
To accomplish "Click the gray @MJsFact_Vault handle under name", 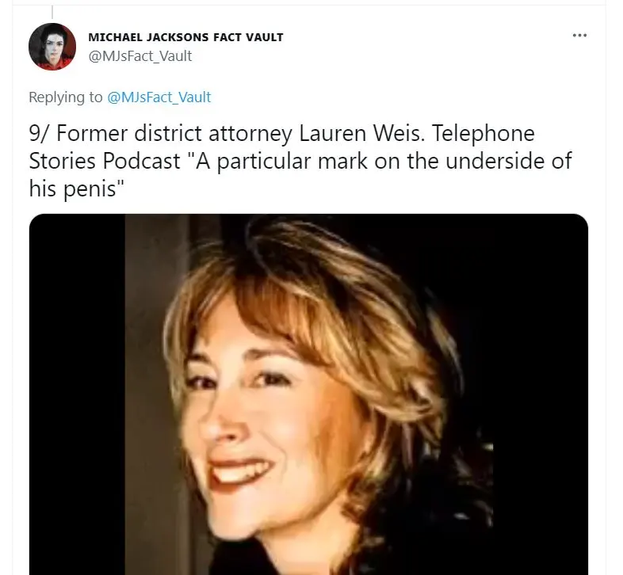I will 140,56.
